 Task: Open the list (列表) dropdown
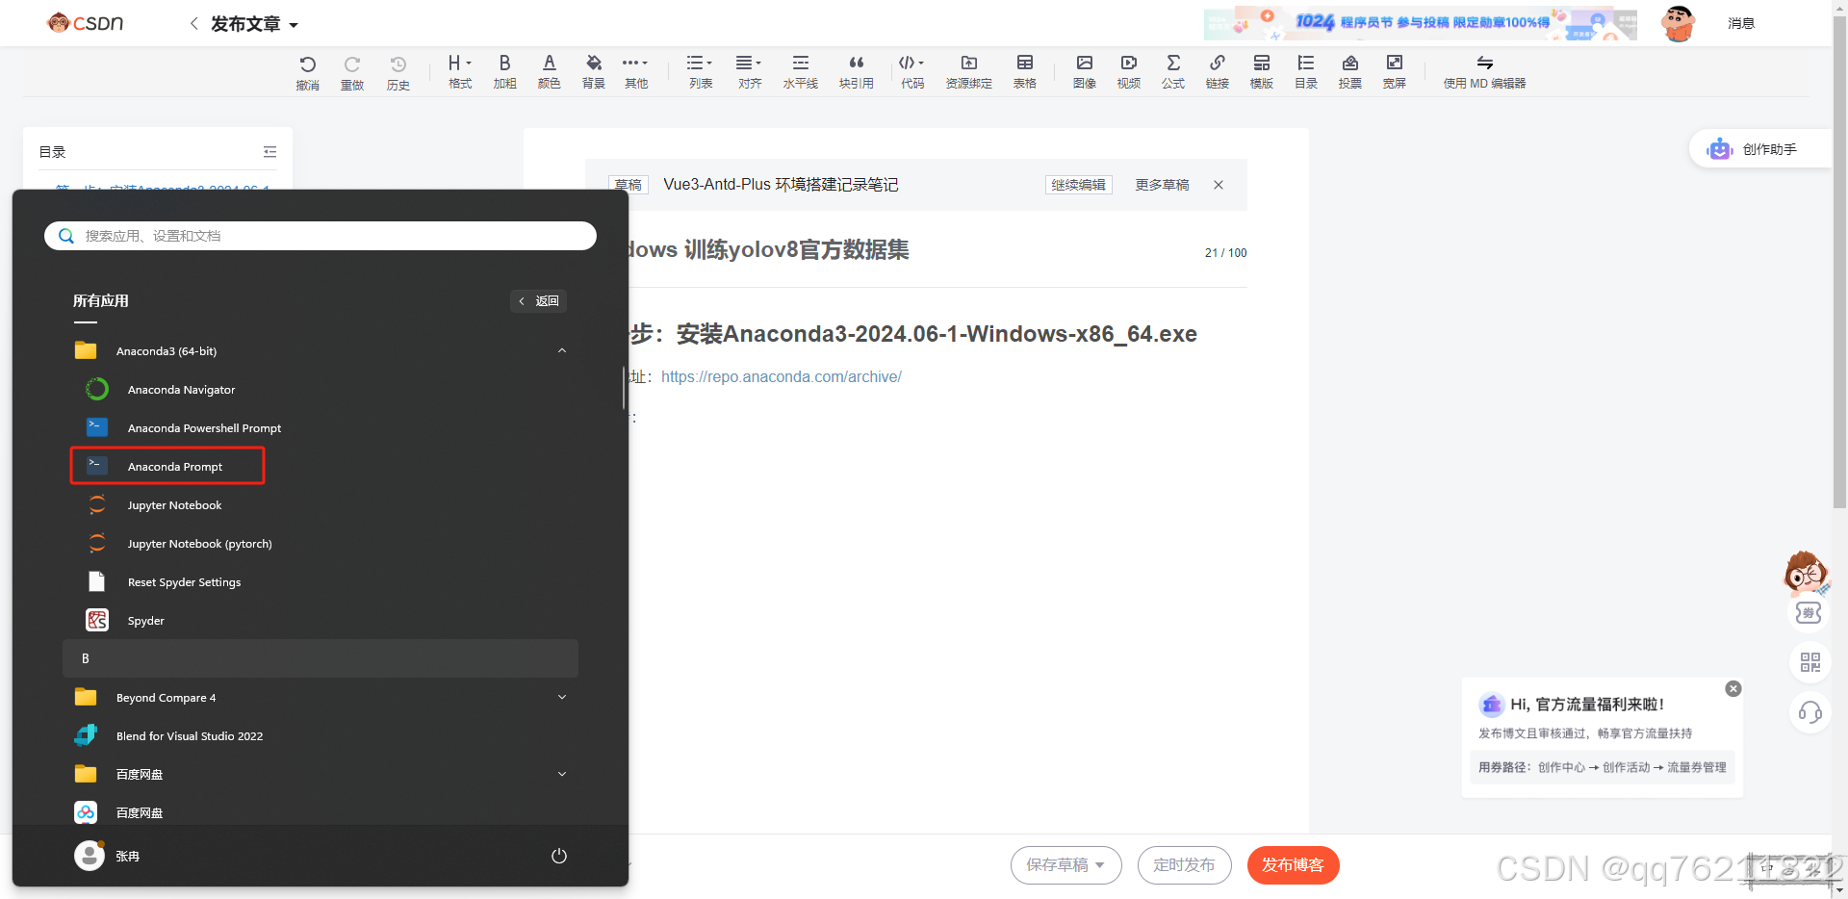click(700, 71)
